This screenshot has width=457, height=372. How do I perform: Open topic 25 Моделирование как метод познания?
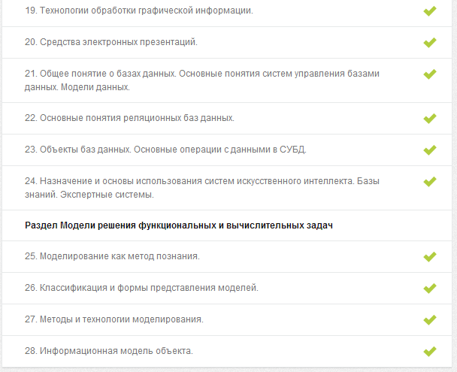pos(112,256)
